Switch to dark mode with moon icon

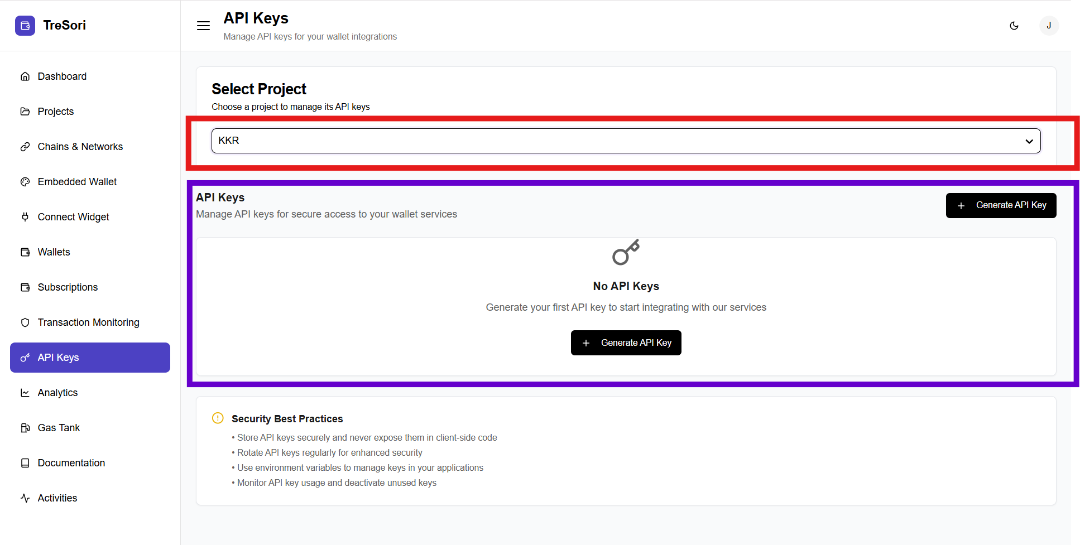pos(1014,26)
